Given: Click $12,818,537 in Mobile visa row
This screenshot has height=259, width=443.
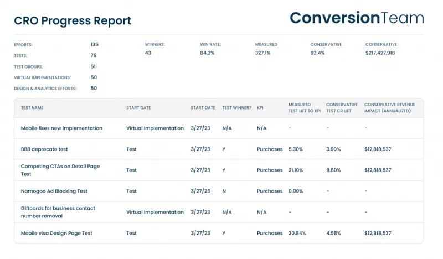Looking at the screenshot, I should [x=378, y=234].
